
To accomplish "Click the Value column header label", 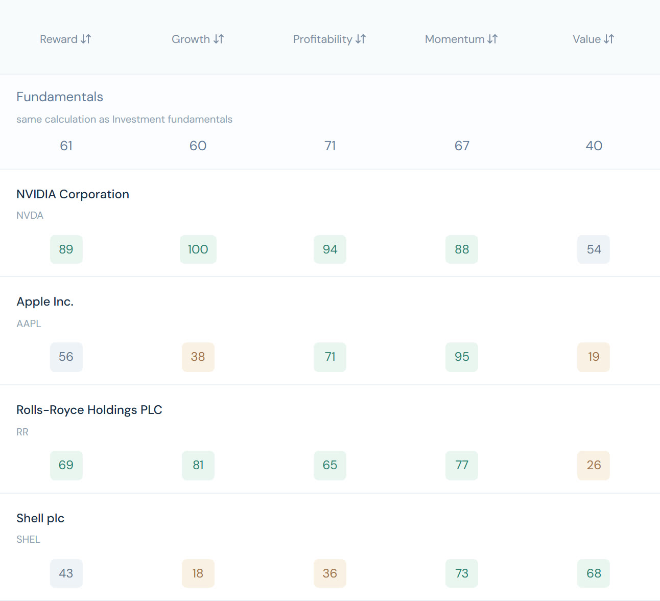I will click(587, 39).
